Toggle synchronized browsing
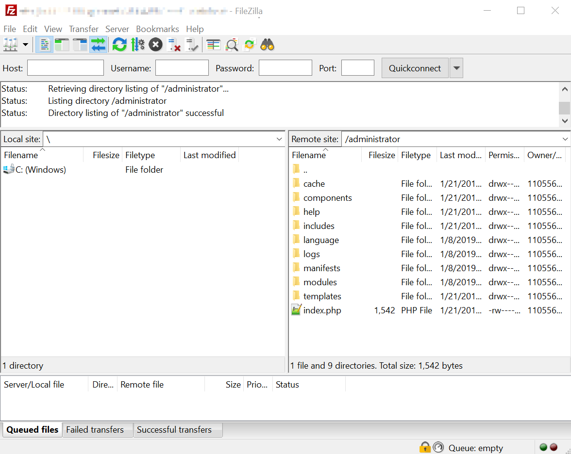Viewport: 571px width, 454px height. click(x=250, y=45)
